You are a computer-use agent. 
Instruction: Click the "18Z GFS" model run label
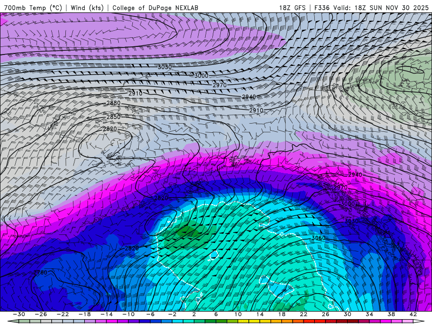[x=292, y=8]
